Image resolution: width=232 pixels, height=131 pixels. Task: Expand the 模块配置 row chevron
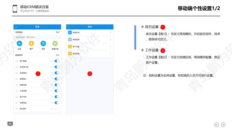[110, 40]
